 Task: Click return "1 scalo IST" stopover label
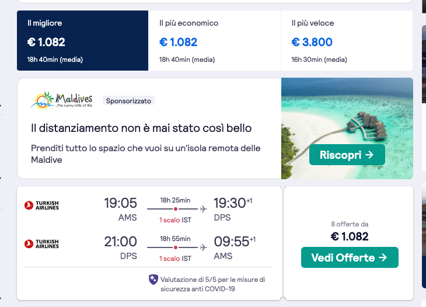175,259
